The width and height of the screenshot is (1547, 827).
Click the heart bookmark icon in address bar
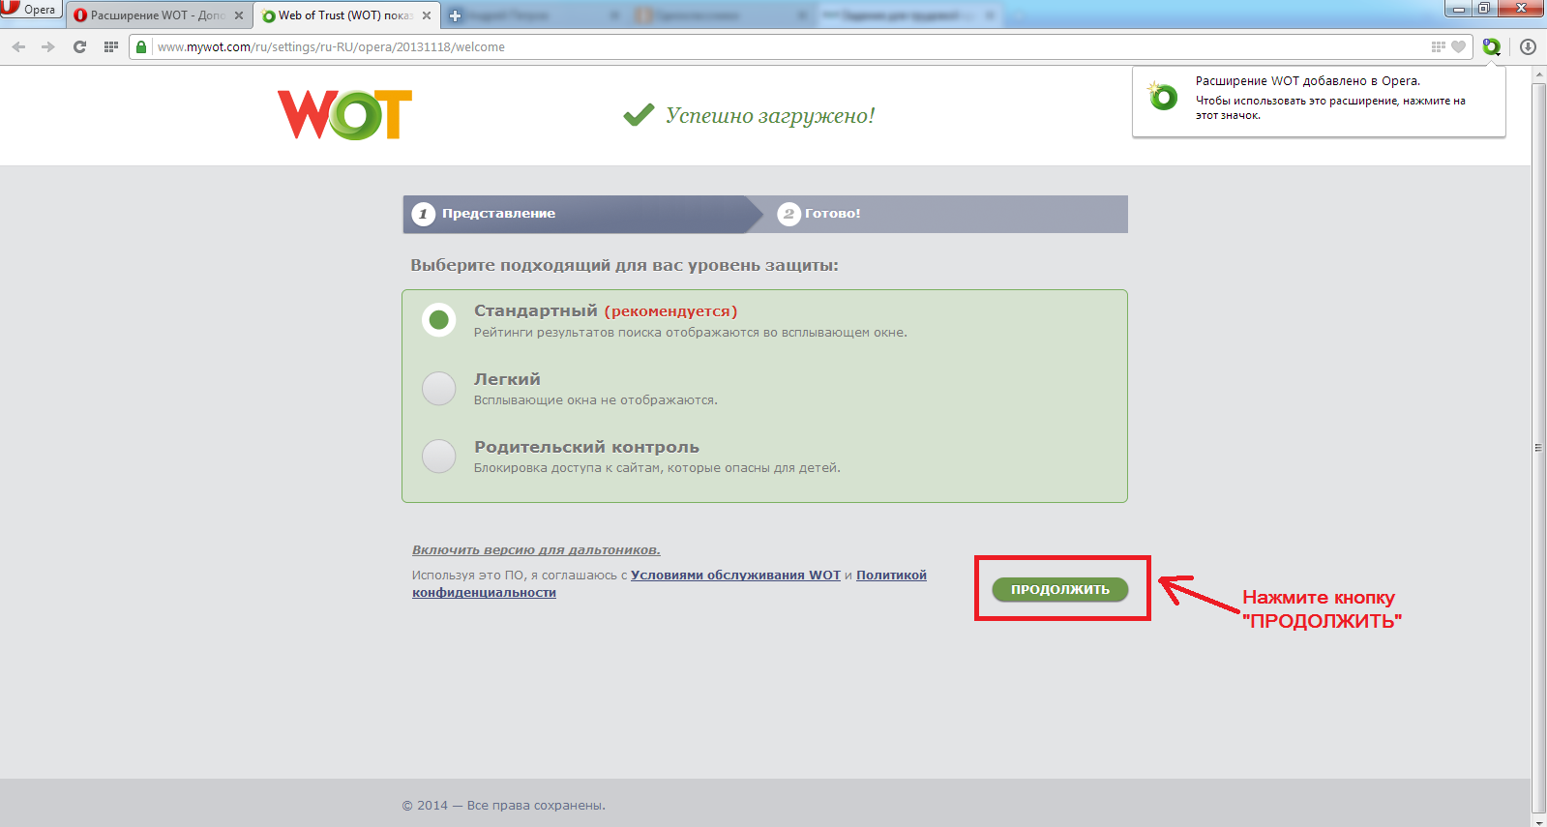(x=1459, y=46)
